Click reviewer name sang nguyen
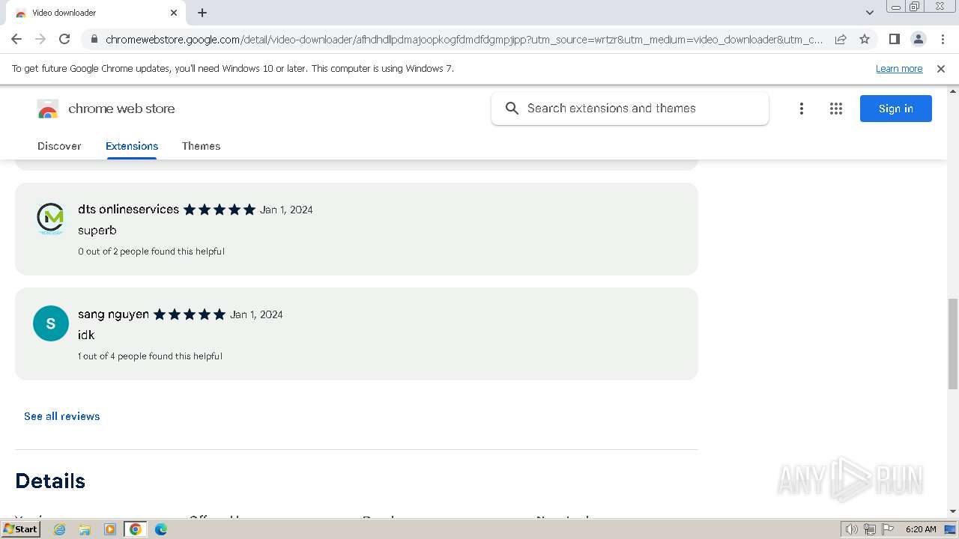 pos(114,314)
